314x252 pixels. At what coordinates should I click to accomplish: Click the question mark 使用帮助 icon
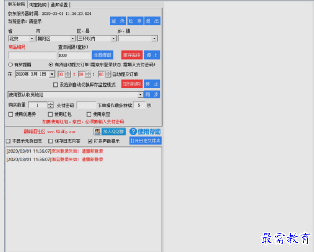(133, 132)
